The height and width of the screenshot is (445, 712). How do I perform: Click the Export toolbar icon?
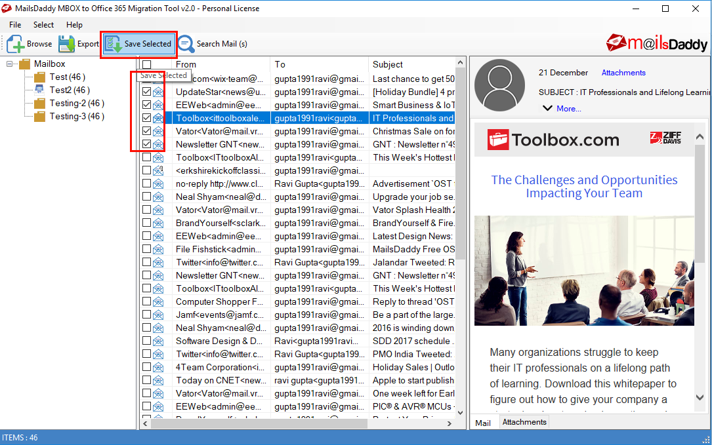click(x=67, y=44)
